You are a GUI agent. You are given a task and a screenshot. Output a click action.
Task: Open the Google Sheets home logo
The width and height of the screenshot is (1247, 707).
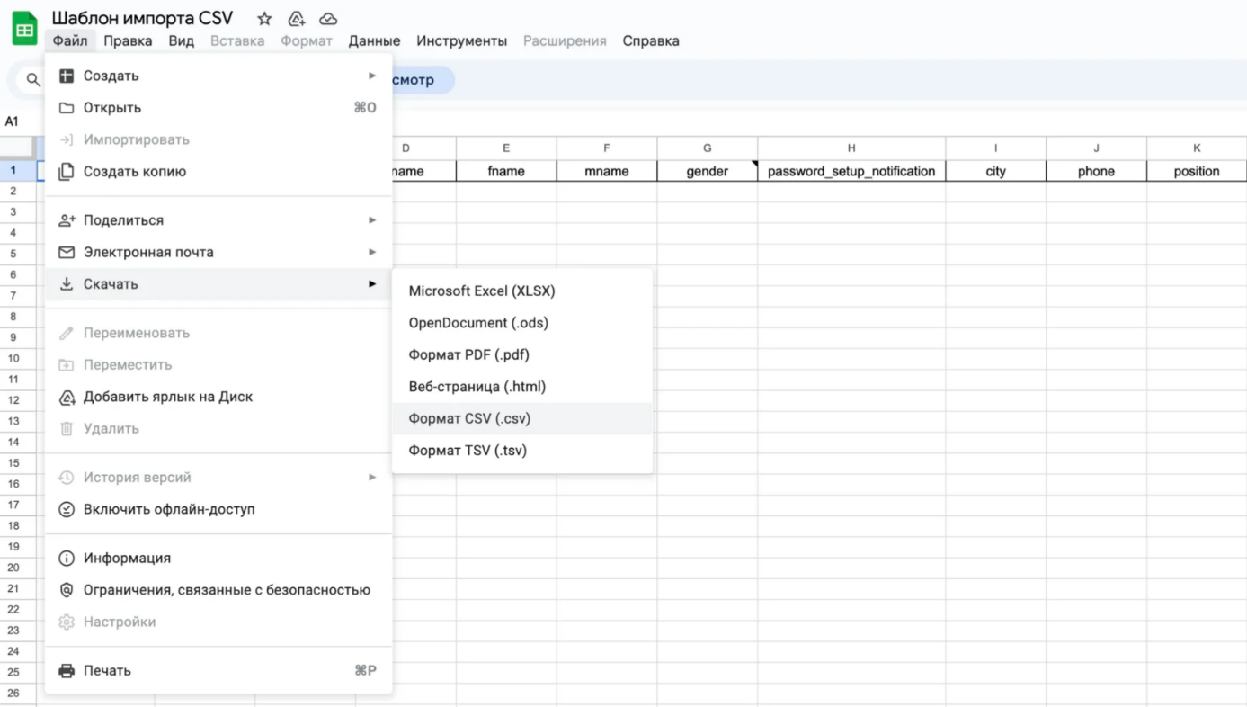[x=24, y=30]
